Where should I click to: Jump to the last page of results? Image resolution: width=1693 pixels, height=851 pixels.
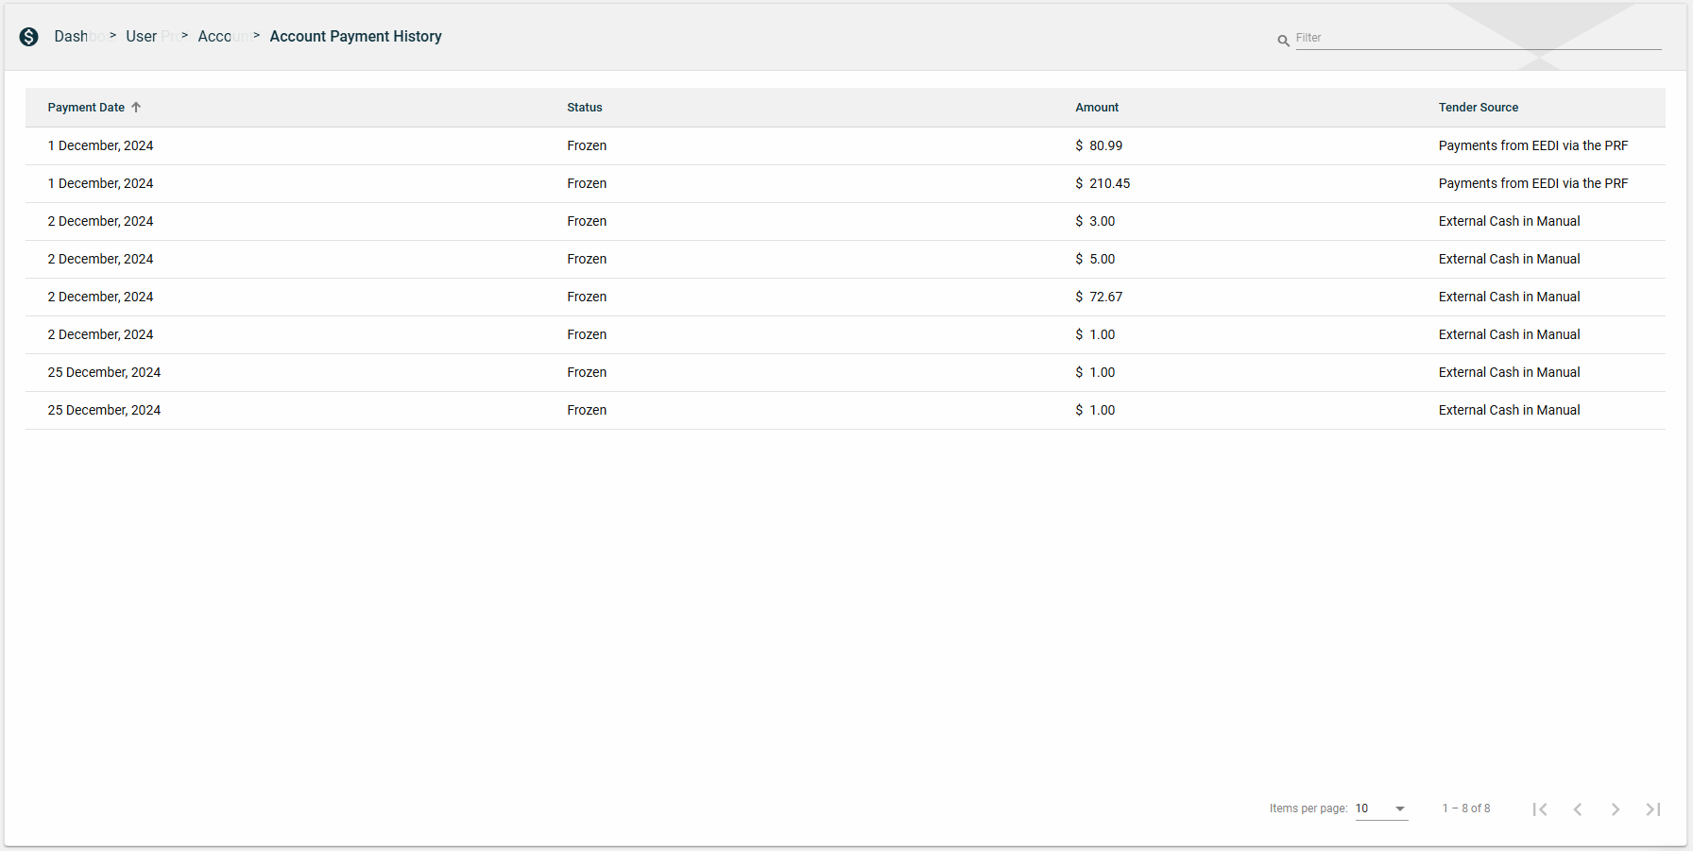[1653, 809]
